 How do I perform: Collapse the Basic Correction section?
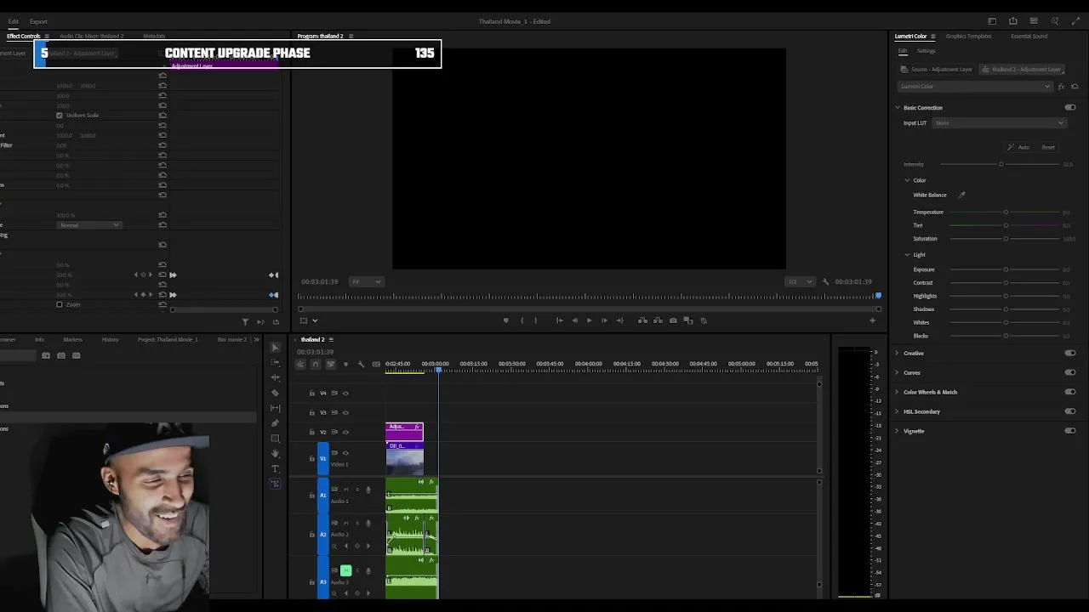[x=897, y=108]
